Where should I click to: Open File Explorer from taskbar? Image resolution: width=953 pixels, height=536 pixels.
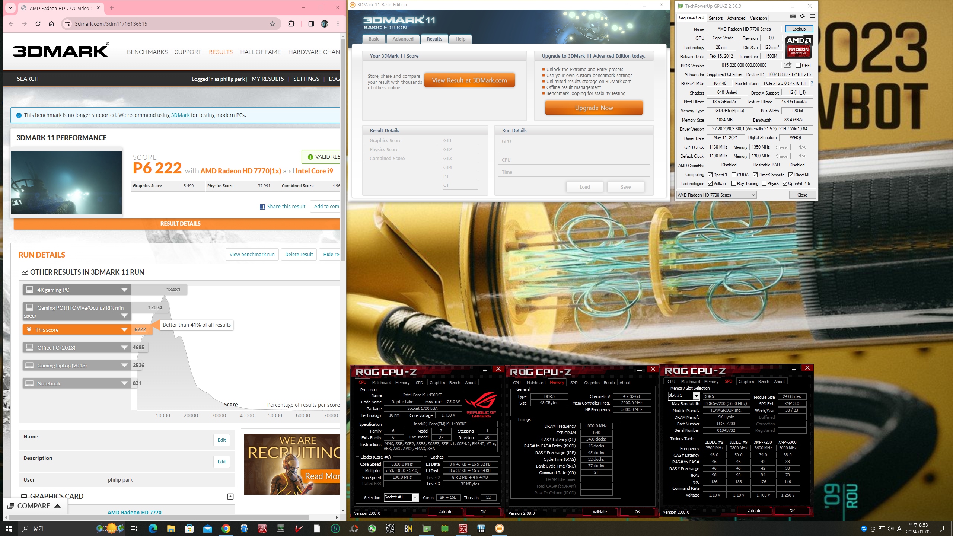[x=171, y=529]
